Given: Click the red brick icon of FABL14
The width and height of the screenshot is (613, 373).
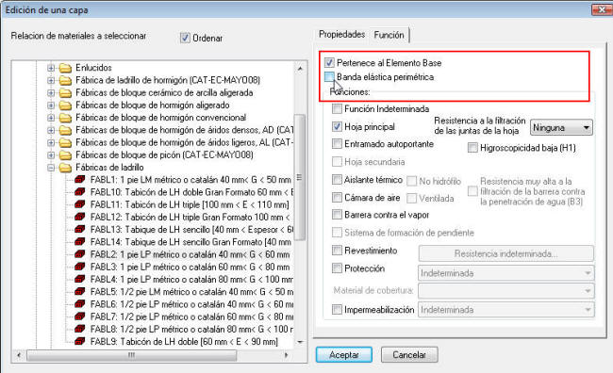Looking at the screenshot, I should pos(80,242).
